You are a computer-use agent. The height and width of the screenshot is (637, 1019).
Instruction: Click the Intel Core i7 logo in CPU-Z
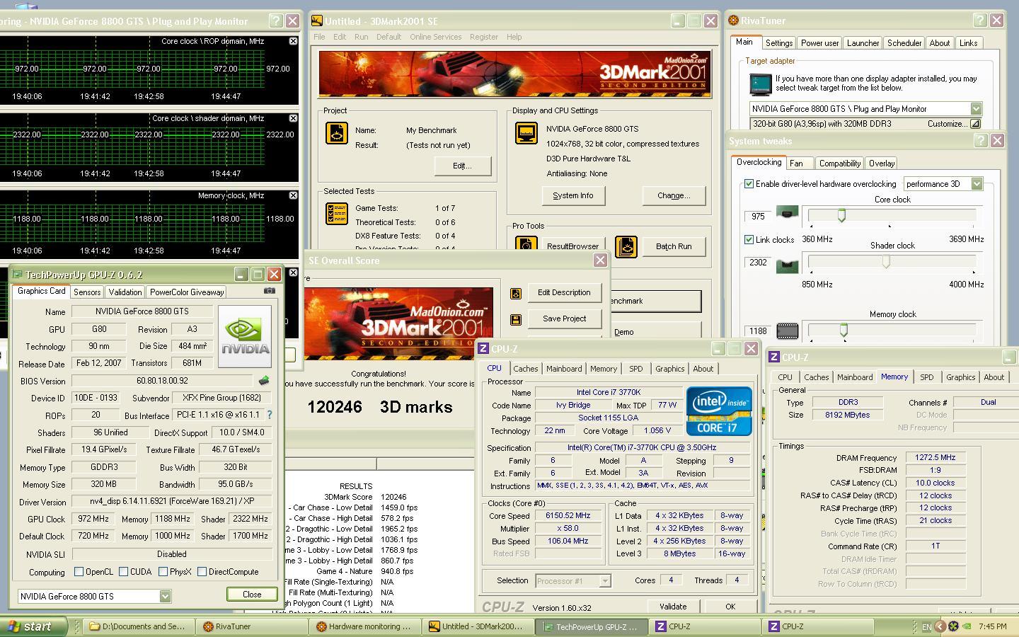tap(718, 411)
